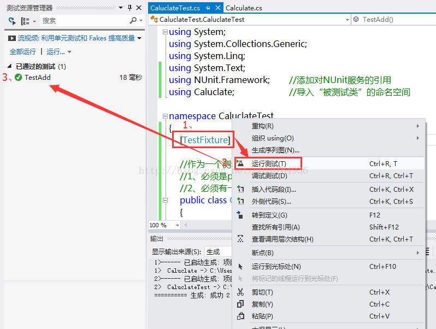Collapse the public class outline block

tap(165, 200)
